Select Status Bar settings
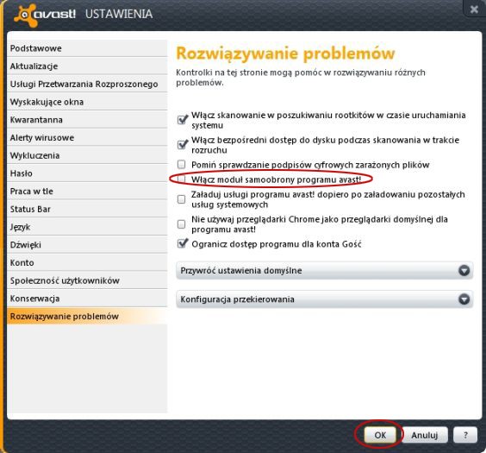This screenshot has height=453, width=486. pyautogui.click(x=87, y=209)
